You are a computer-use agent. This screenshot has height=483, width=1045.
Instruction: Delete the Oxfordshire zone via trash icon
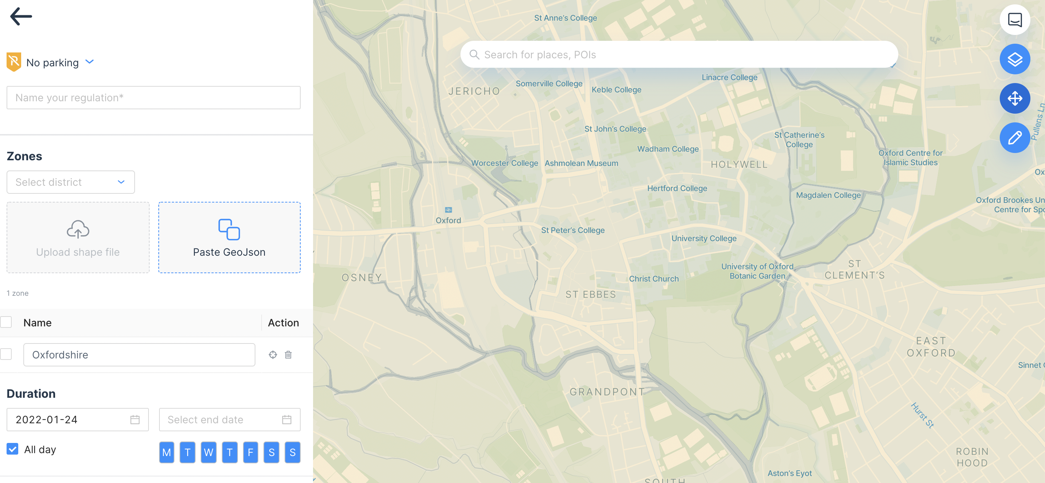pos(288,355)
